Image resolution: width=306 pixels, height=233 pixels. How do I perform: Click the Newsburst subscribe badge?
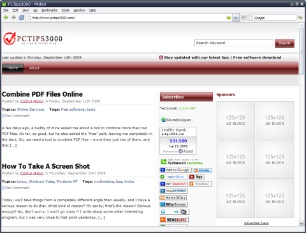[174, 219]
